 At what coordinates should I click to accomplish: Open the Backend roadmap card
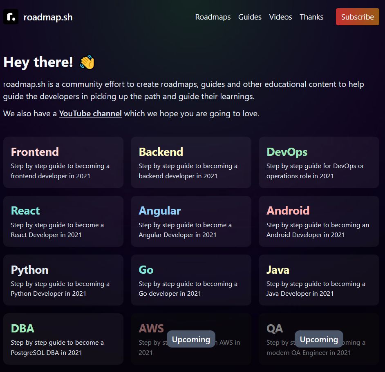click(x=191, y=162)
